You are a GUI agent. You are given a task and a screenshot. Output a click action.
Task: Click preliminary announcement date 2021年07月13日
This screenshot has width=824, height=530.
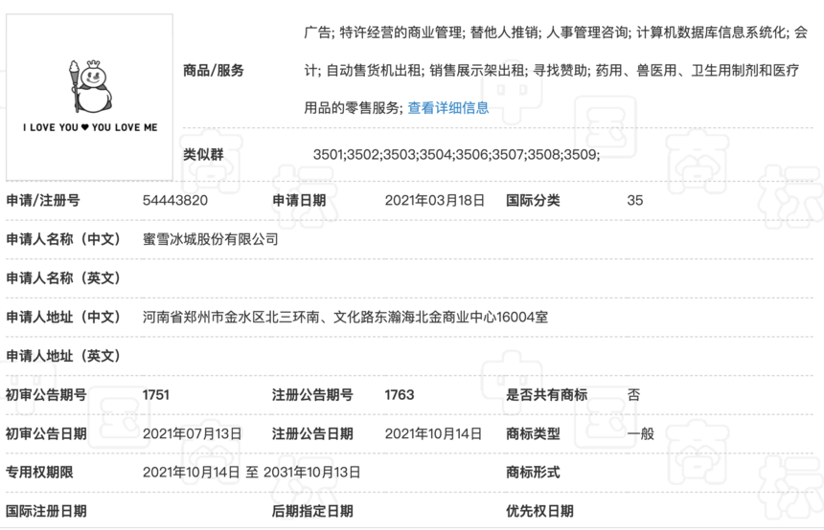192,433
